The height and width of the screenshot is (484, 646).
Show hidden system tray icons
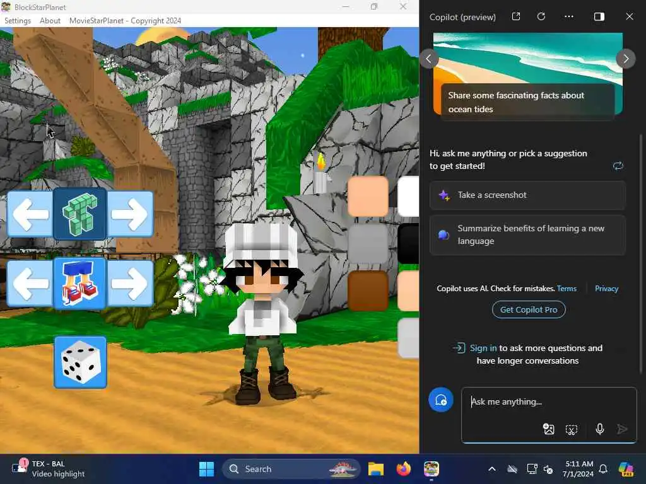pyautogui.click(x=492, y=469)
